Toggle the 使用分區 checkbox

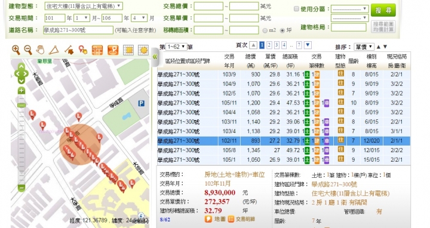pos(296,9)
